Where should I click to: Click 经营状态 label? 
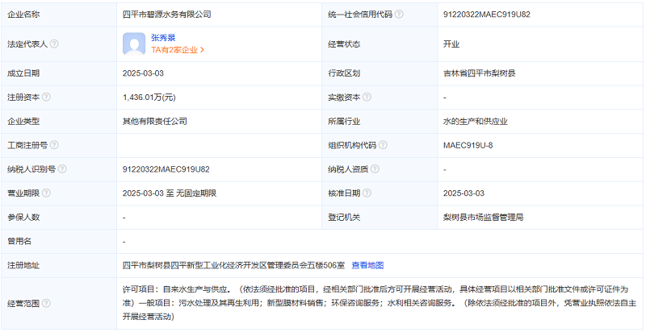(344, 44)
